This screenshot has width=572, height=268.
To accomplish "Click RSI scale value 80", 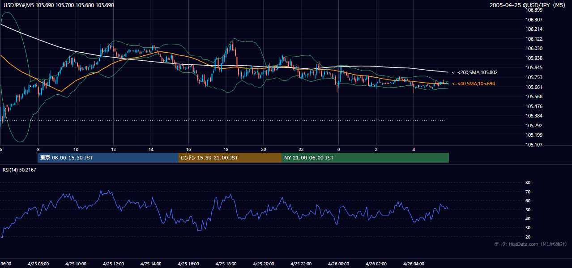I will point(528,183).
